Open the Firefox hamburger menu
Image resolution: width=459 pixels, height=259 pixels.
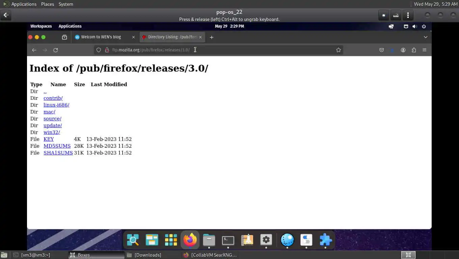tap(425, 50)
